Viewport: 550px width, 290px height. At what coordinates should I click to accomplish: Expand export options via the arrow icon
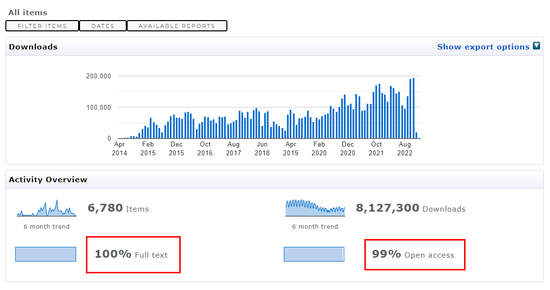click(536, 46)
